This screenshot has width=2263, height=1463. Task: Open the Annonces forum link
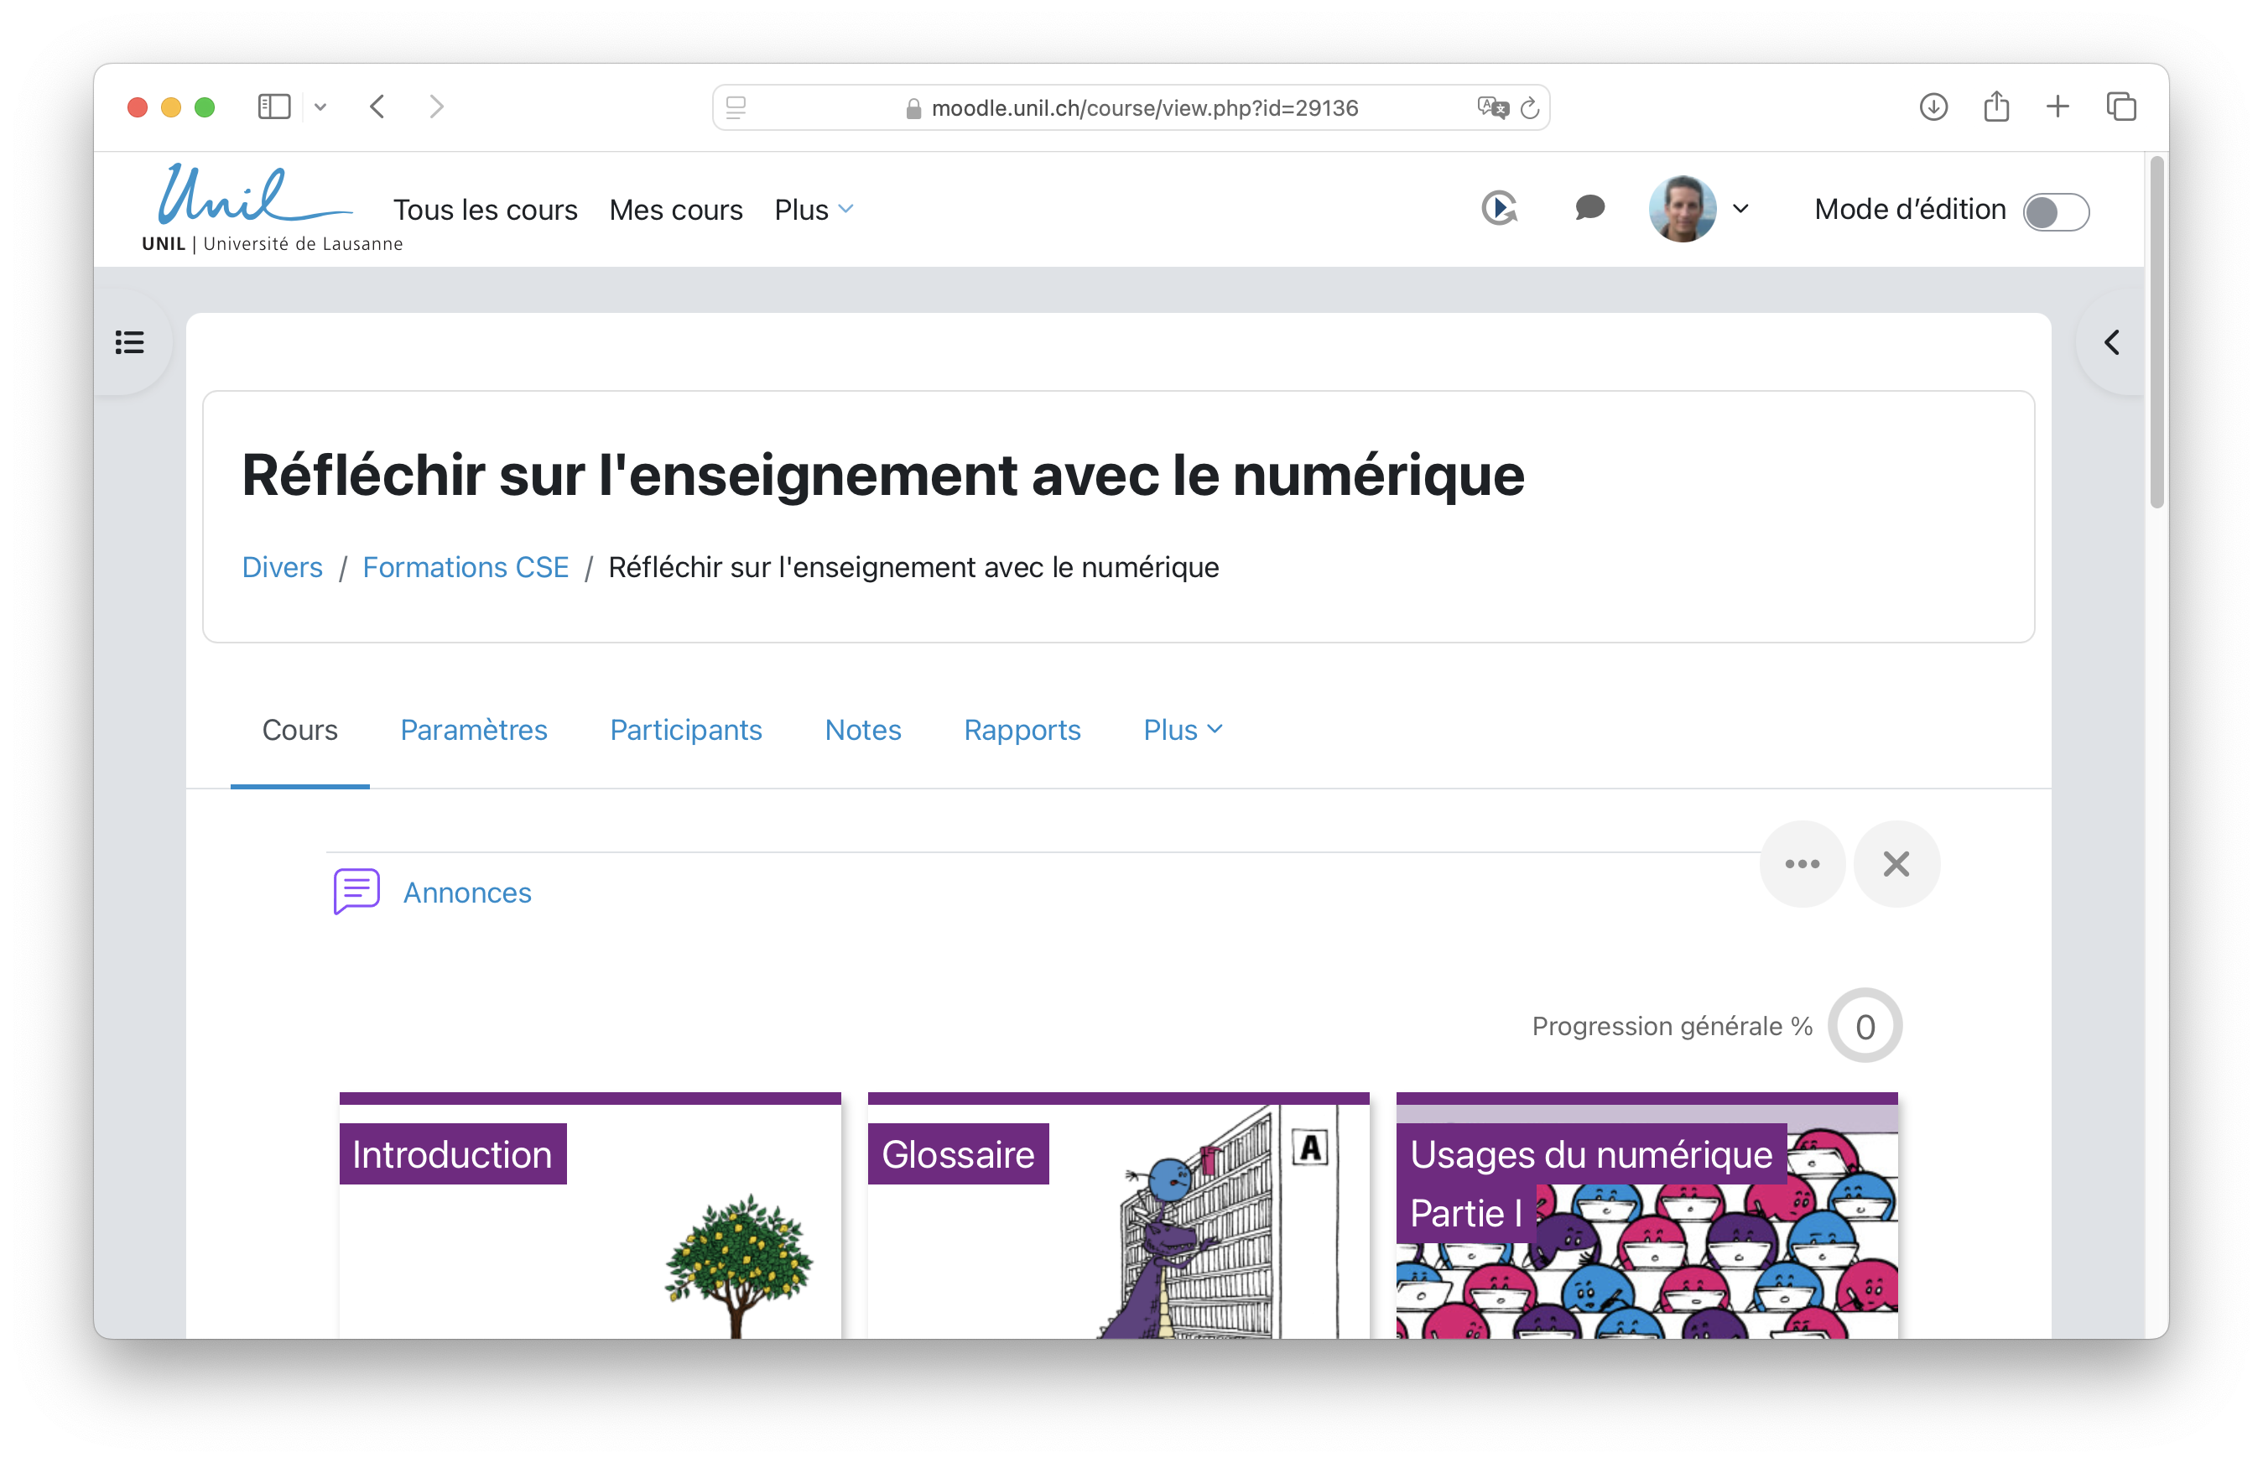[466, 893]
